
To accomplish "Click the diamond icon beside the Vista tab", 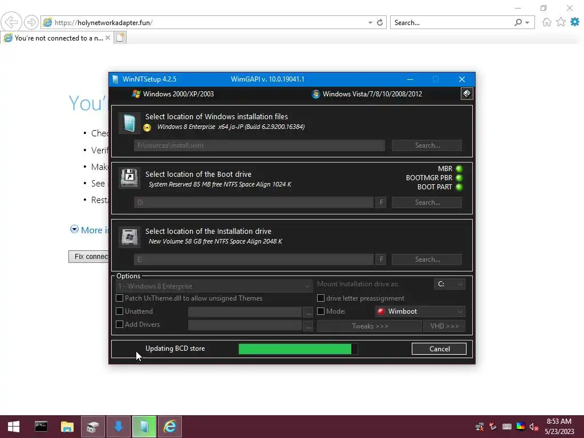I will tap(467, 94).
